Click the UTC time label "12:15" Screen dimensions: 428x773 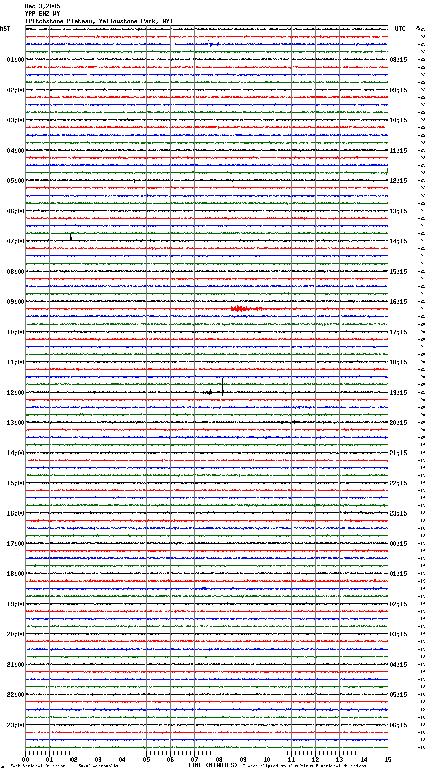[x=398, y=181]
